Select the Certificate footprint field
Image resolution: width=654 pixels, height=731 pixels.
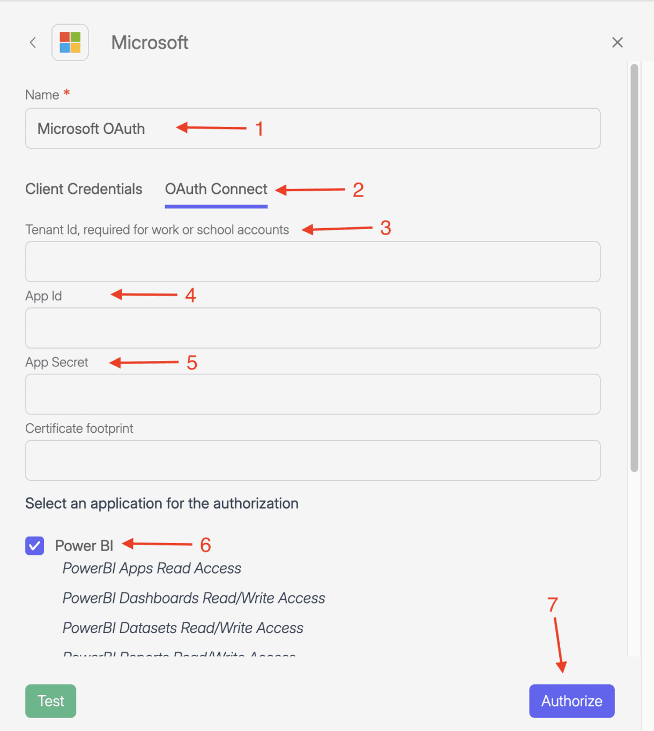tap(312, 461)
